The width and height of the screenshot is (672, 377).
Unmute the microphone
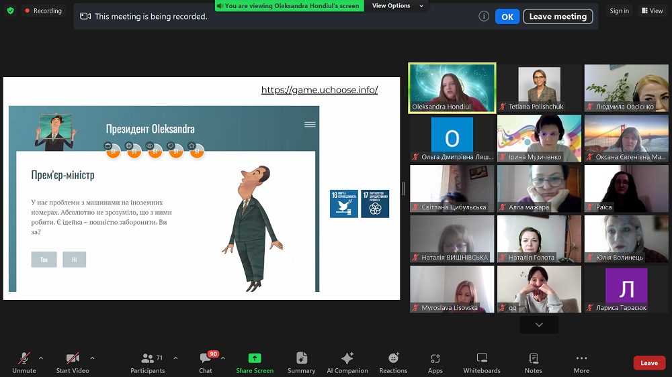pyautogui.click(x=24, y=362)
